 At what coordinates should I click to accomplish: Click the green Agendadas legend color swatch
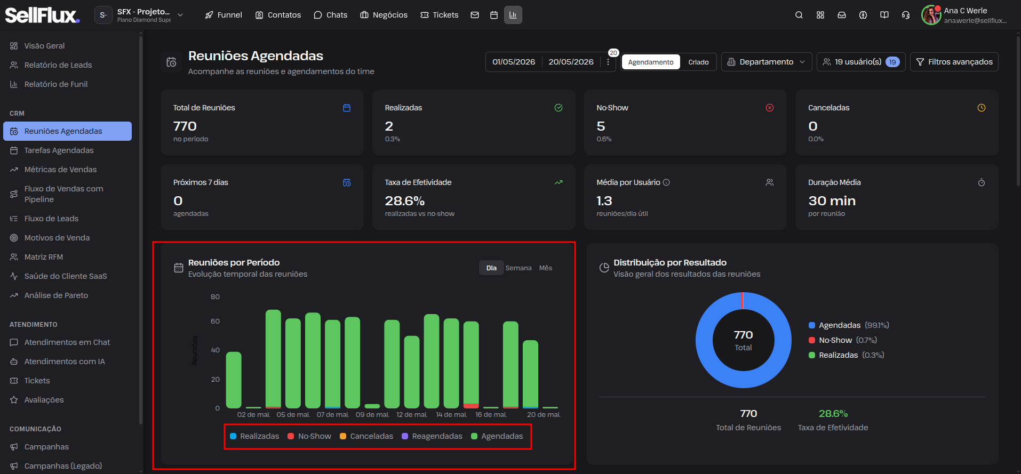[474, 436]
